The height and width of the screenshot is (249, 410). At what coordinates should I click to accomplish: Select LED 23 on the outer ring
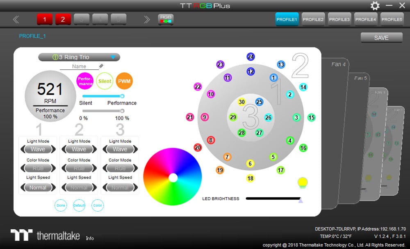tap(221, 64)
